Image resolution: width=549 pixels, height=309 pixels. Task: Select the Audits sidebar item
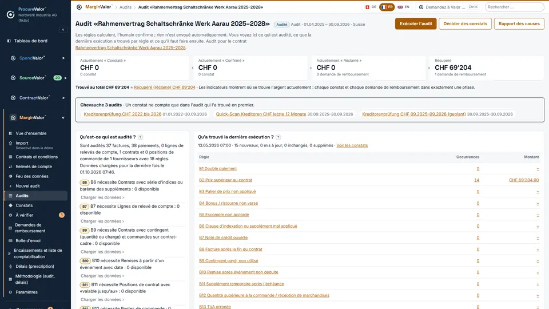click(35, 196)
